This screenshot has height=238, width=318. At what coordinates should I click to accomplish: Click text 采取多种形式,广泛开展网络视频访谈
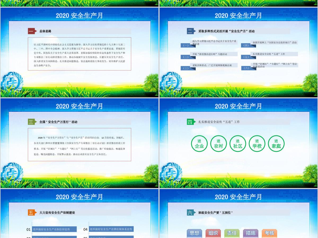tap(212, 65)
